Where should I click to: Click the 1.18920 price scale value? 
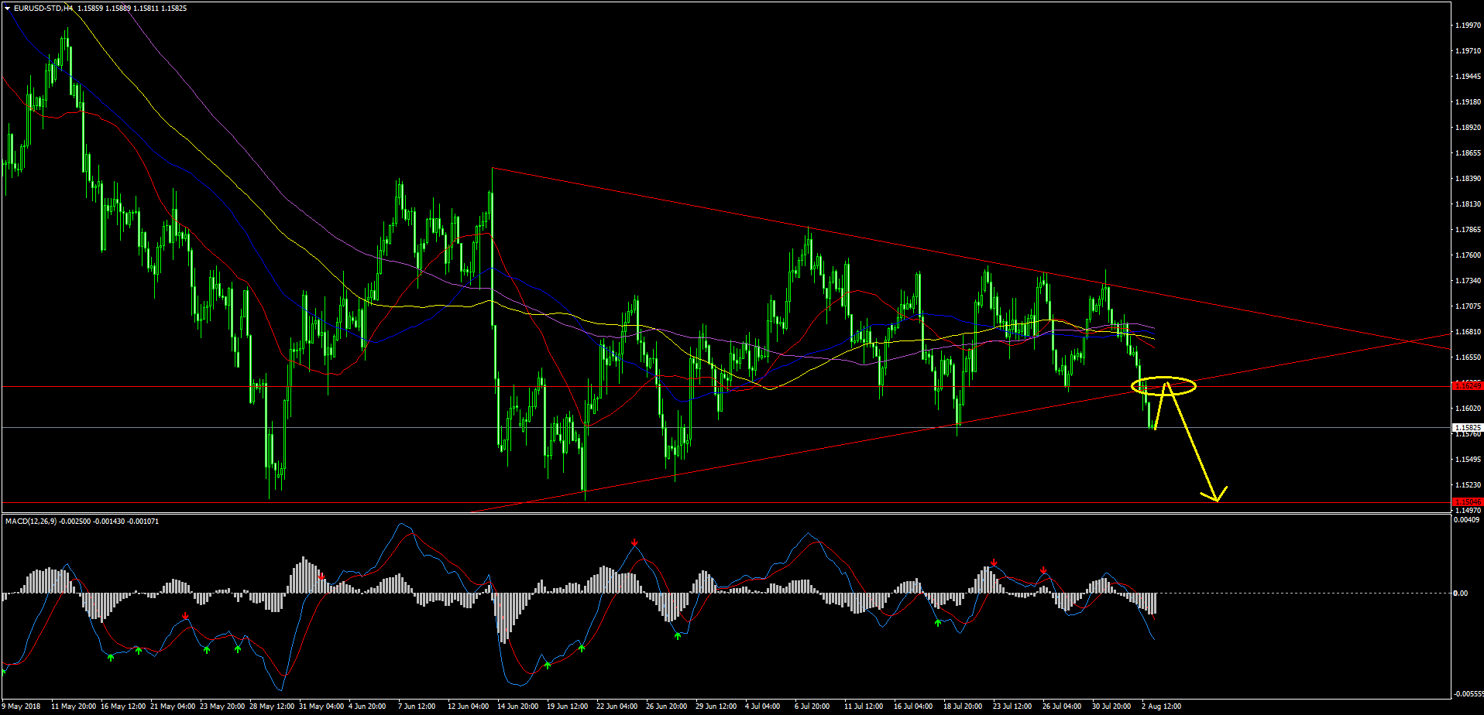1469,128
